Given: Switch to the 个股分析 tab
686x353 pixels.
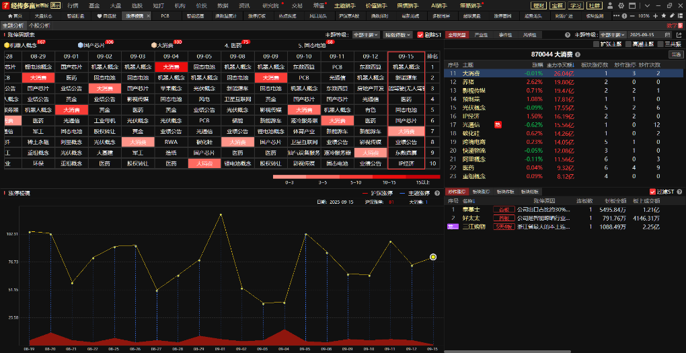Looking at the screenshot, I should [40, 26].
